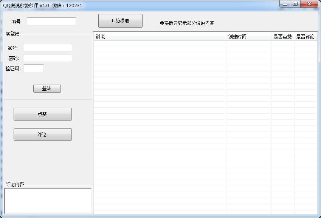This screenshot has width=321, height=218.
Task: Focus the QQ号 field under QQ登陆
Action: tap(48, 48)
